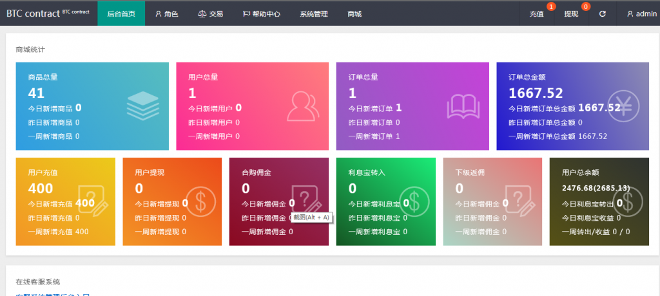The image size is (660, 296).
Task: Open the admin user dropdown
Action: tap(641, 14)
